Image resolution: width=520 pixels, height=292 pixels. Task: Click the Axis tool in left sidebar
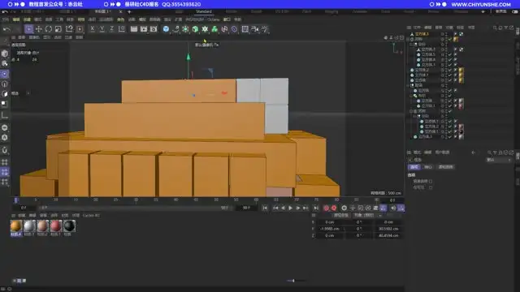[x=5, y=115]
